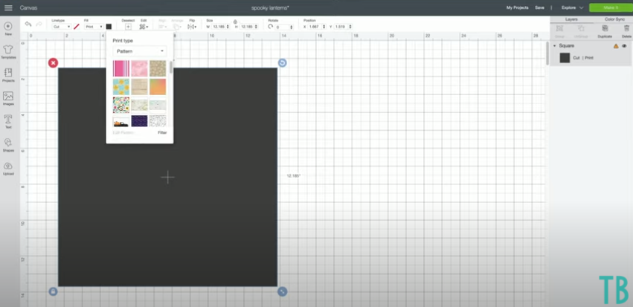The image size is (633, 307).
Task: Click the Upload icon in sidebar
Action: click(8, 168)
